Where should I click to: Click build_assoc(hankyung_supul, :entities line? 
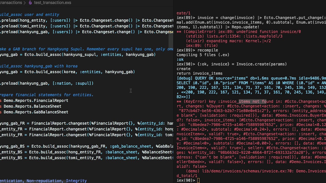click(x=78, y=55)
